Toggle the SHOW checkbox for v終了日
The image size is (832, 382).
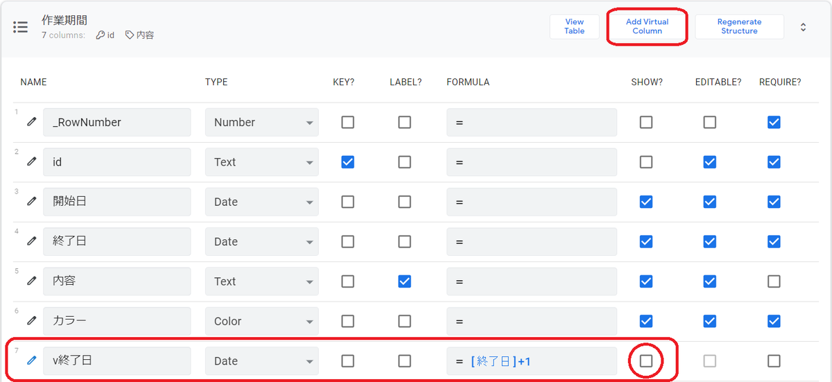[646, 361]
